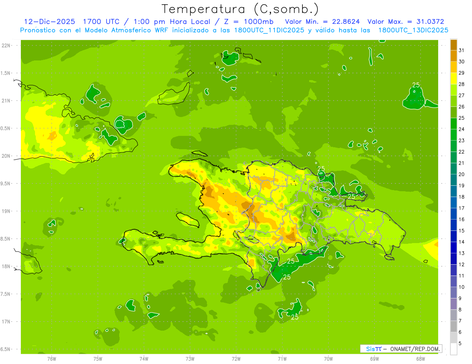Click the '73W' longitude axis label
Image resolution: width=472 pixels, height=364 pixels.
pos(190,359)
